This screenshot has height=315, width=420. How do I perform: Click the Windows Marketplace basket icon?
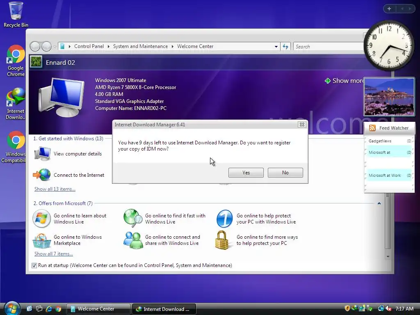(41, 240)
